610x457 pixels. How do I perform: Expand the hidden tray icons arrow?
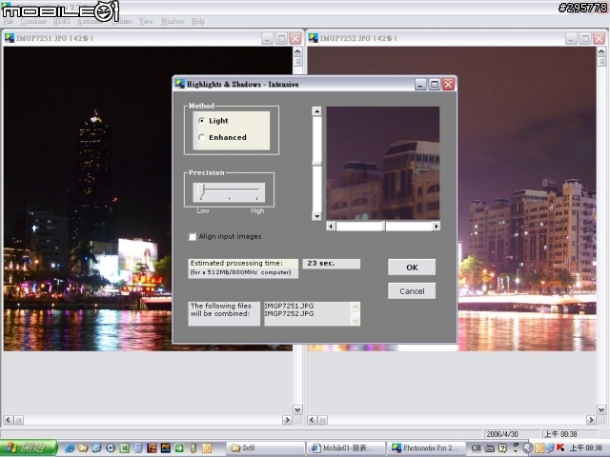tap(527, 448)
